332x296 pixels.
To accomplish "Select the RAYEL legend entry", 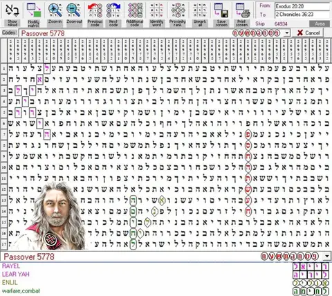I will tap(11, 266).
